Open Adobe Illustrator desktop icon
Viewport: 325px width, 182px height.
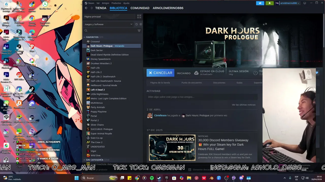(6, 21)
